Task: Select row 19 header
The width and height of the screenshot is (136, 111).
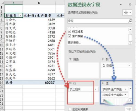Action: click(2, 83)
